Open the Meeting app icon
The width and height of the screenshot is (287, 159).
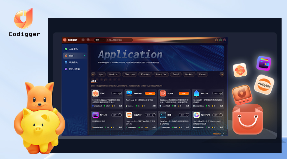pos(129,93)
